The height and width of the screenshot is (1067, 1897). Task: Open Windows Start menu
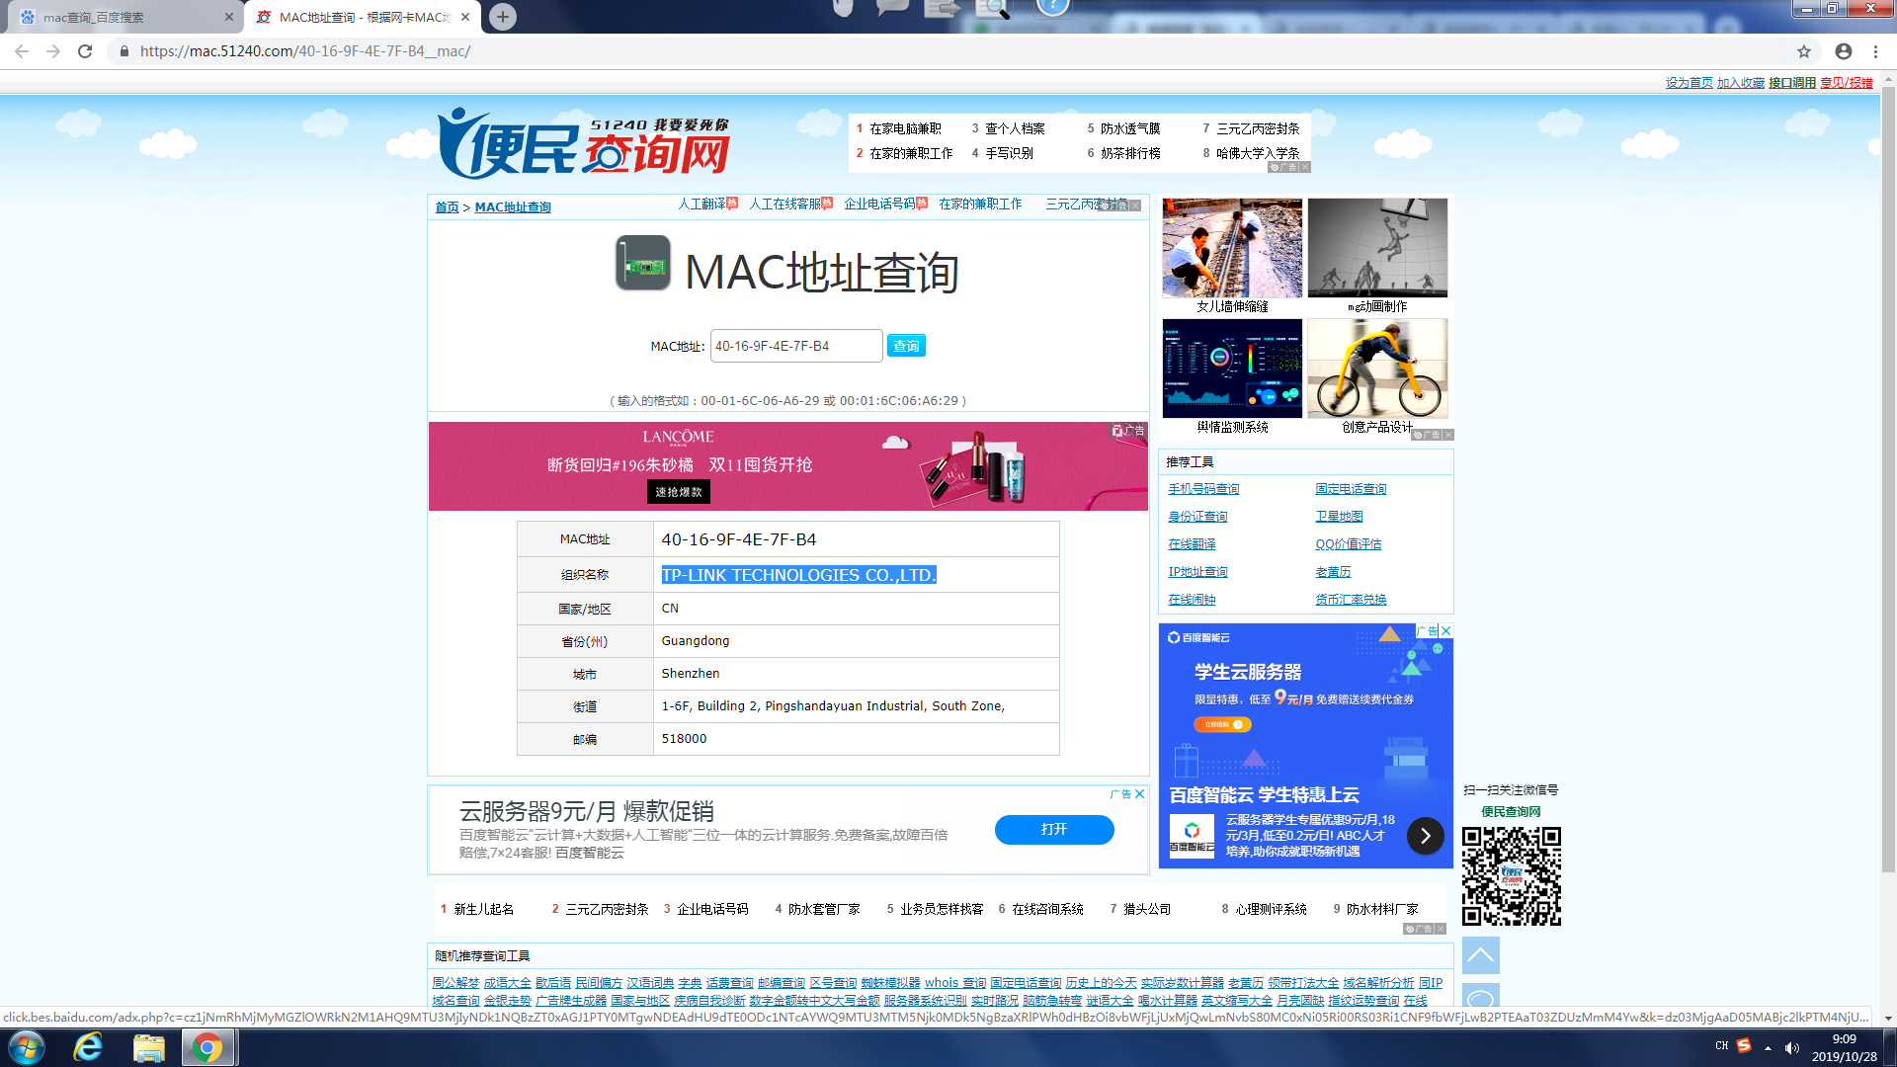click(26, 1047)
